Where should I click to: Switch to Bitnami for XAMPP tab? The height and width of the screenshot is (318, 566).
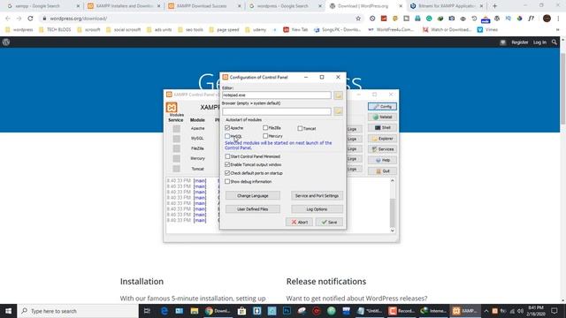click(x=447, y=6)
